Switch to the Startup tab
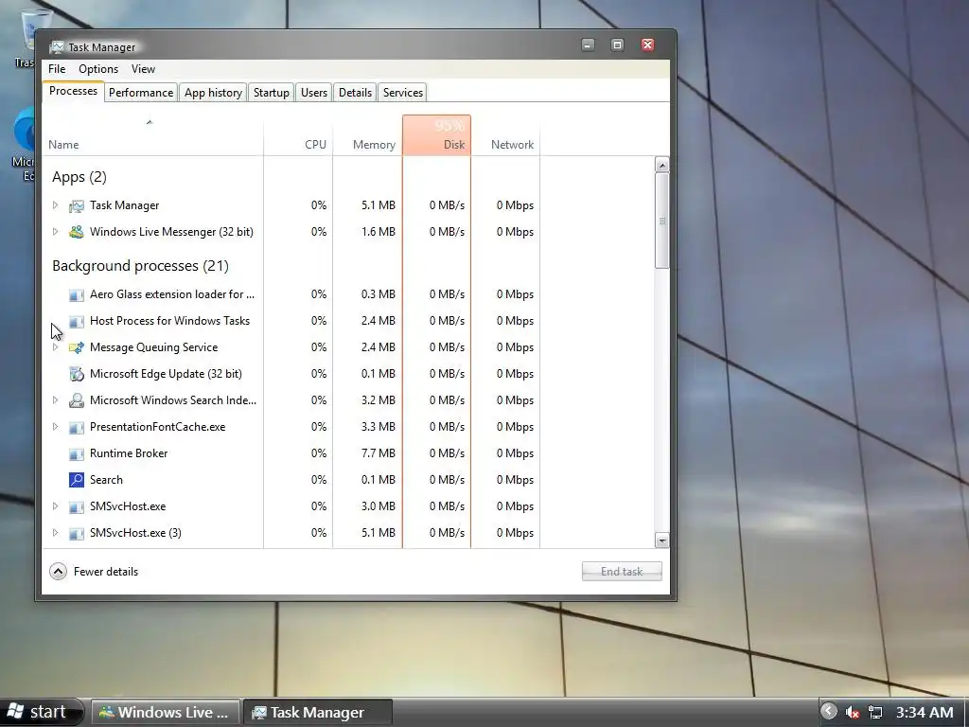The image size is (969, 727). (272, 93)
